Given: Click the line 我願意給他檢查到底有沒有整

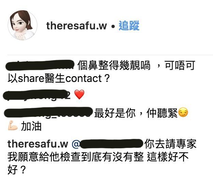Looking at the screenshot, I should click(76, 157).
